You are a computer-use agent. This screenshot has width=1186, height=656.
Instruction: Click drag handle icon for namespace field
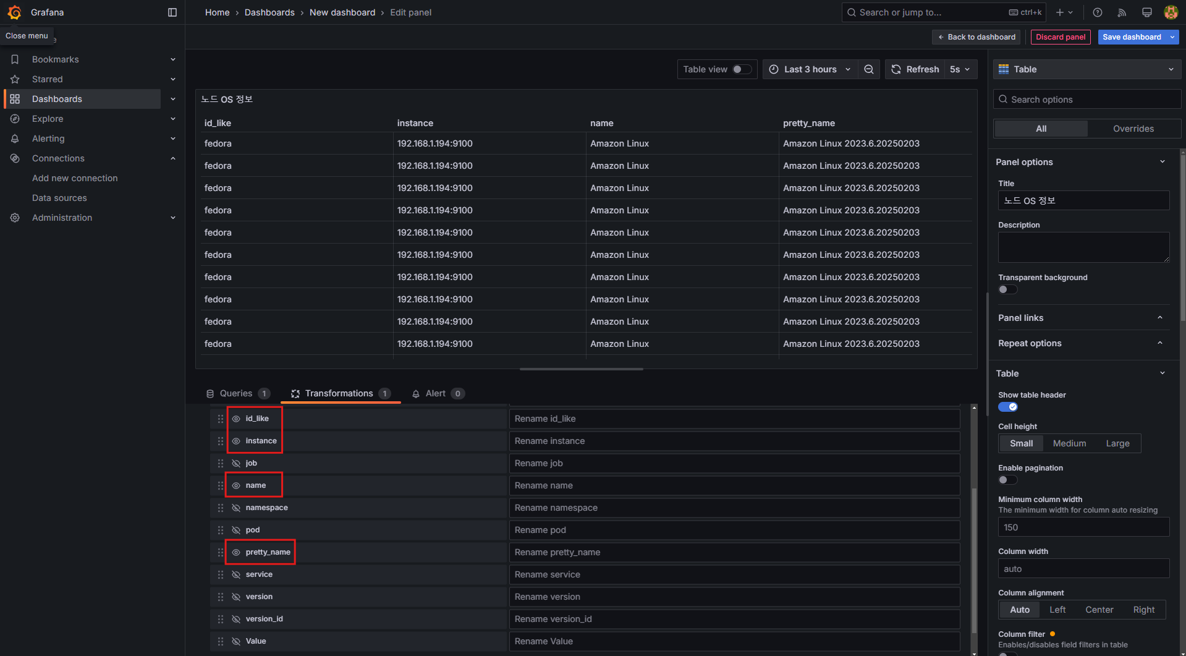click(x=221, y=508)
